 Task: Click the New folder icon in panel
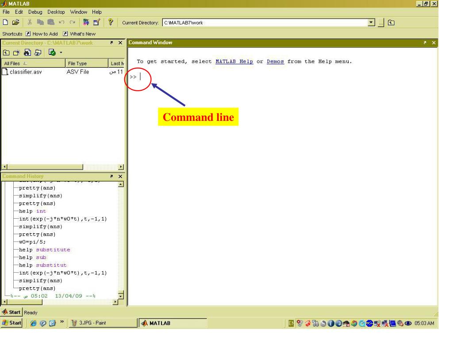pos(16,53)
